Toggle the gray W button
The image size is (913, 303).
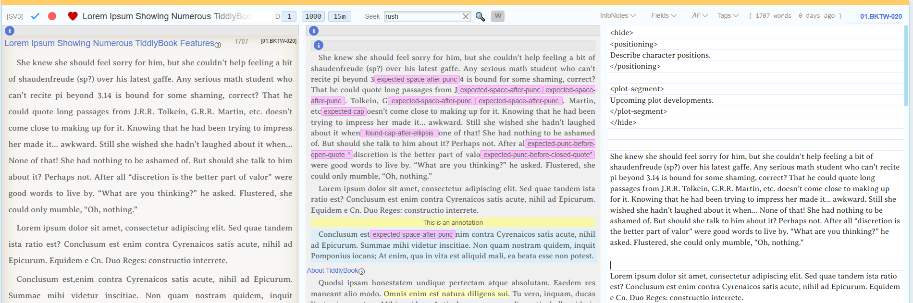click(x=498, y=16)
